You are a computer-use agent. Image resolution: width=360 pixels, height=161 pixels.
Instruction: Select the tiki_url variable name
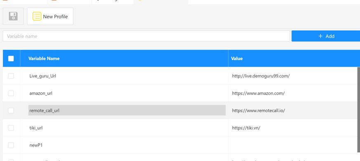pos(36,128)
